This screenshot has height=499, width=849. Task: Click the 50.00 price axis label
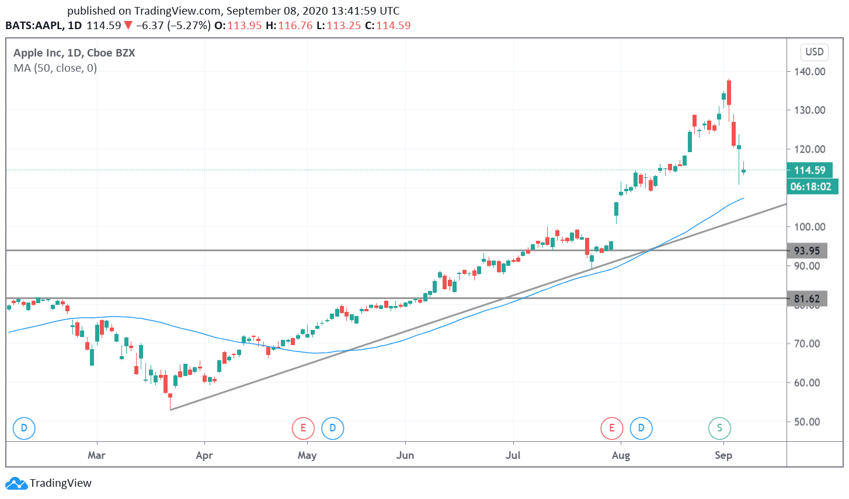(808, 421)
